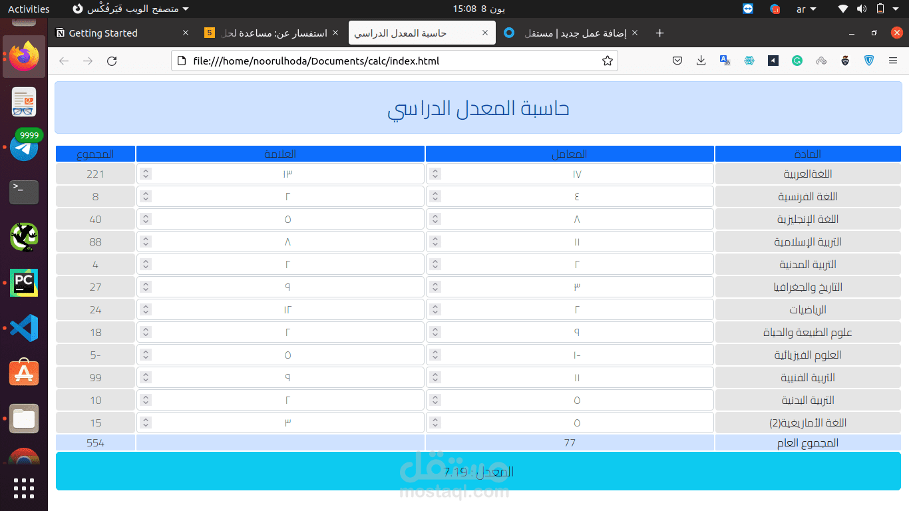
Task: Open the ZenMate VPN extension
Action: [869, 61]
